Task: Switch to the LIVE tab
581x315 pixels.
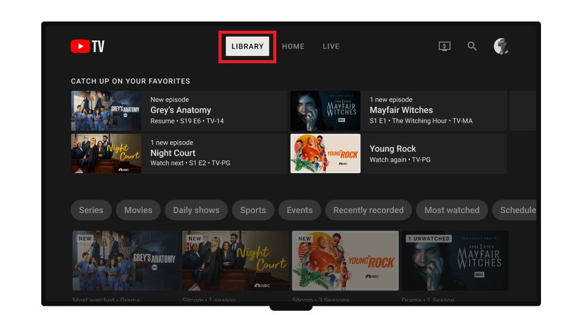Action: pos(331,46)
